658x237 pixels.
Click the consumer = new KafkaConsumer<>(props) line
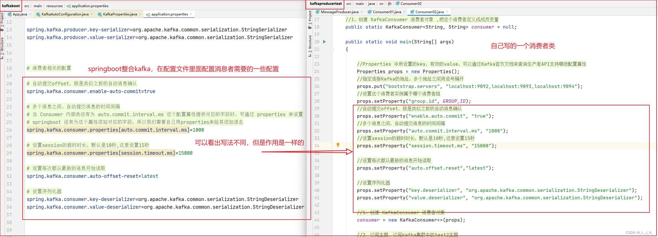pos(411,220)
